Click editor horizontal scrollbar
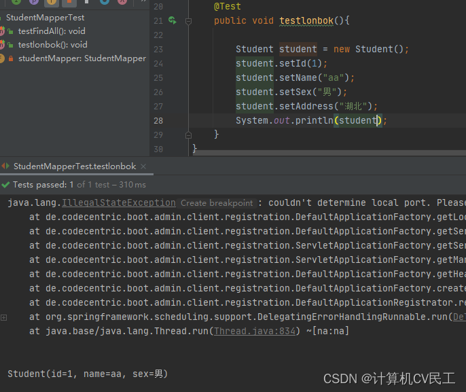This screenshot has height=392, width=466. pyautogui.click(x=329, y=153)
